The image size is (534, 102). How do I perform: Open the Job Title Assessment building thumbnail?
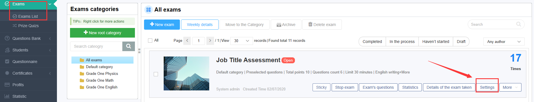click(x=186, y=73)
